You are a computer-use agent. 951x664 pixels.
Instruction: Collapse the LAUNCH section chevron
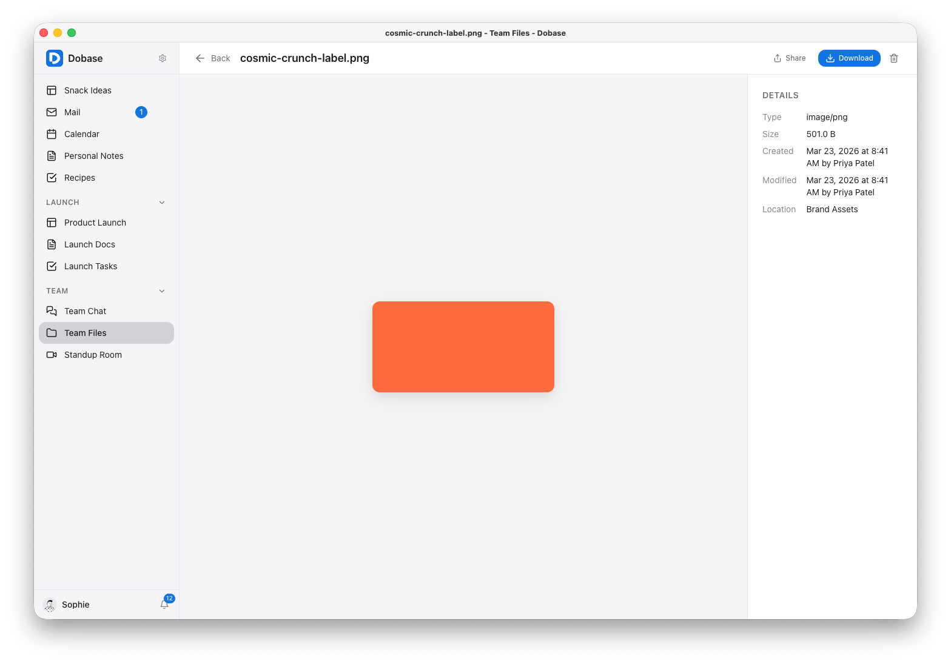[x=162, y=203]
